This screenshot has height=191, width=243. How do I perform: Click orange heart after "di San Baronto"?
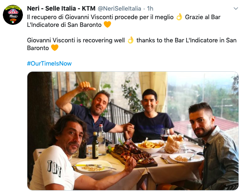point(107,24)
